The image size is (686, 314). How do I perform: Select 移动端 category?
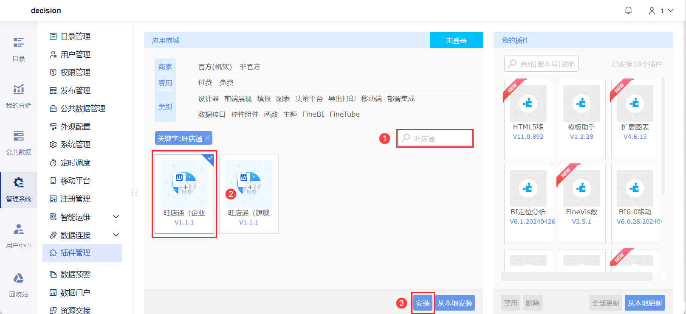coord(371,98)
